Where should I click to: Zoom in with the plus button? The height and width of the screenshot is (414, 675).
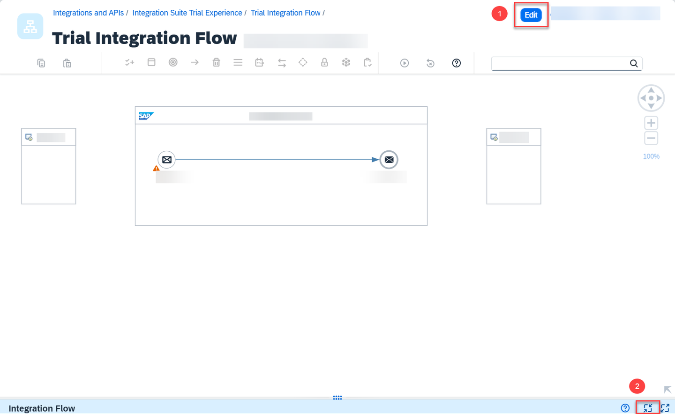tap(651, 123)
